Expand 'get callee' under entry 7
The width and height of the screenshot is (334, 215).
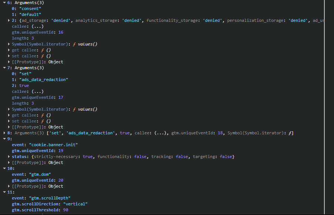(9, 115)
